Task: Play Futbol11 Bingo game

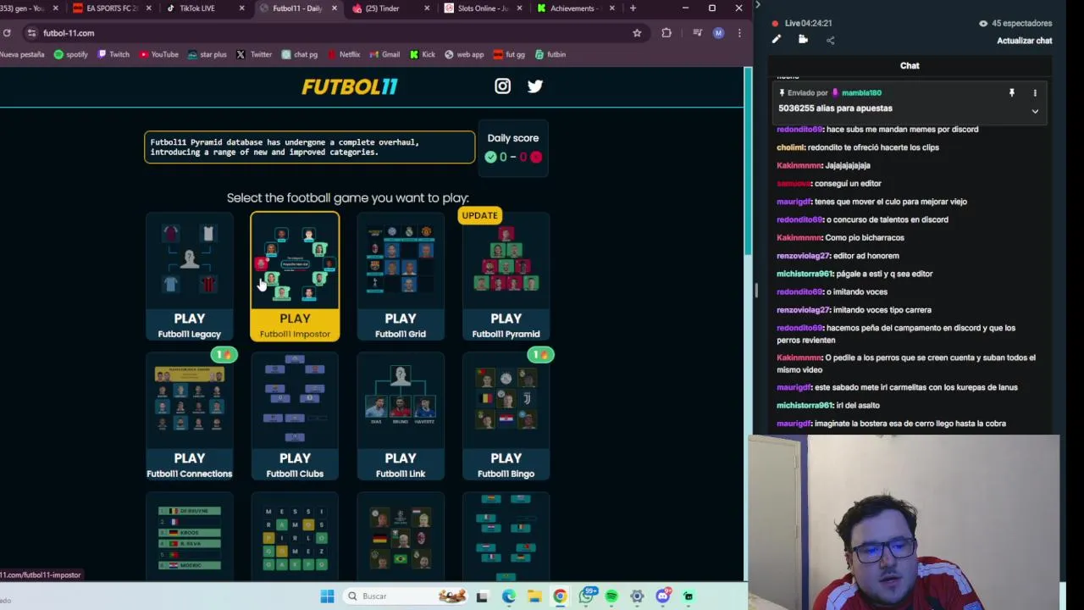Action: coord(506,417)
